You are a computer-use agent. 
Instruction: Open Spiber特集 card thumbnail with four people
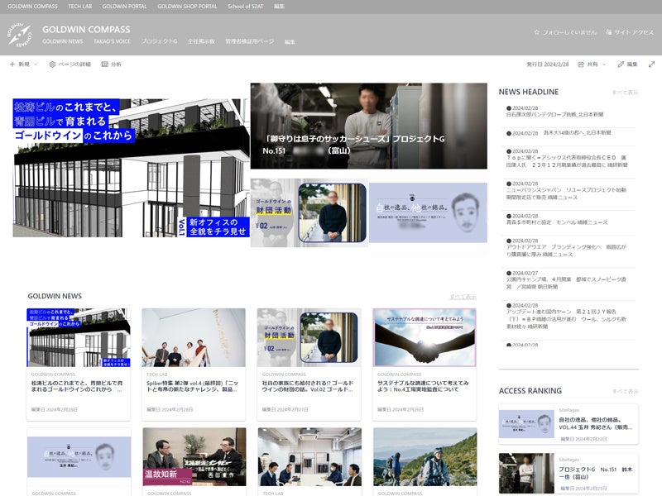(x=194, y=337)
